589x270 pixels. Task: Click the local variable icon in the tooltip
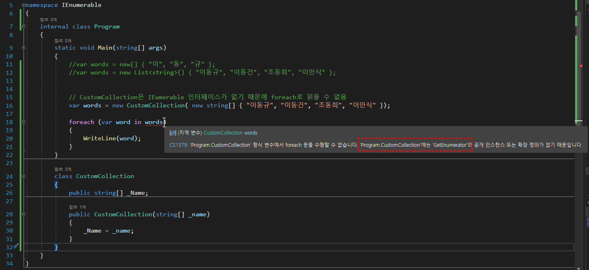pyautogui.click(x=172, y=133)
